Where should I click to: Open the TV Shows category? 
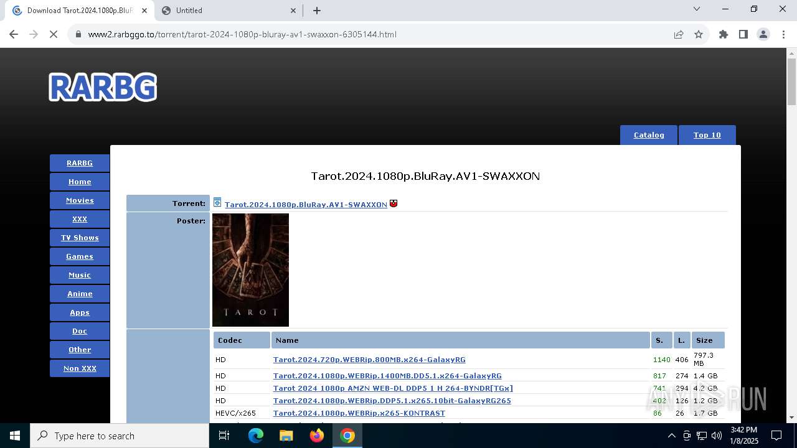[x=80, y=238]
